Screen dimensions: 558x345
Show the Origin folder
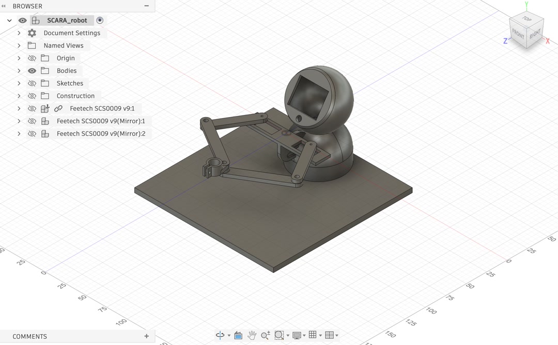[x=32, y=58]
